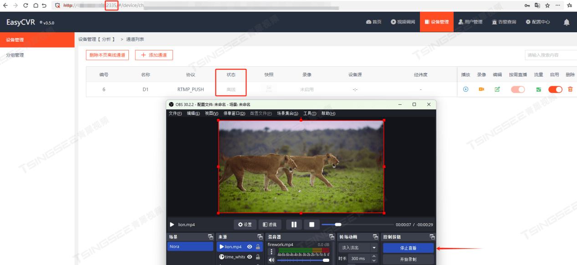Click the browser forward arrow
577x265 pixels.
pos(15,5)
